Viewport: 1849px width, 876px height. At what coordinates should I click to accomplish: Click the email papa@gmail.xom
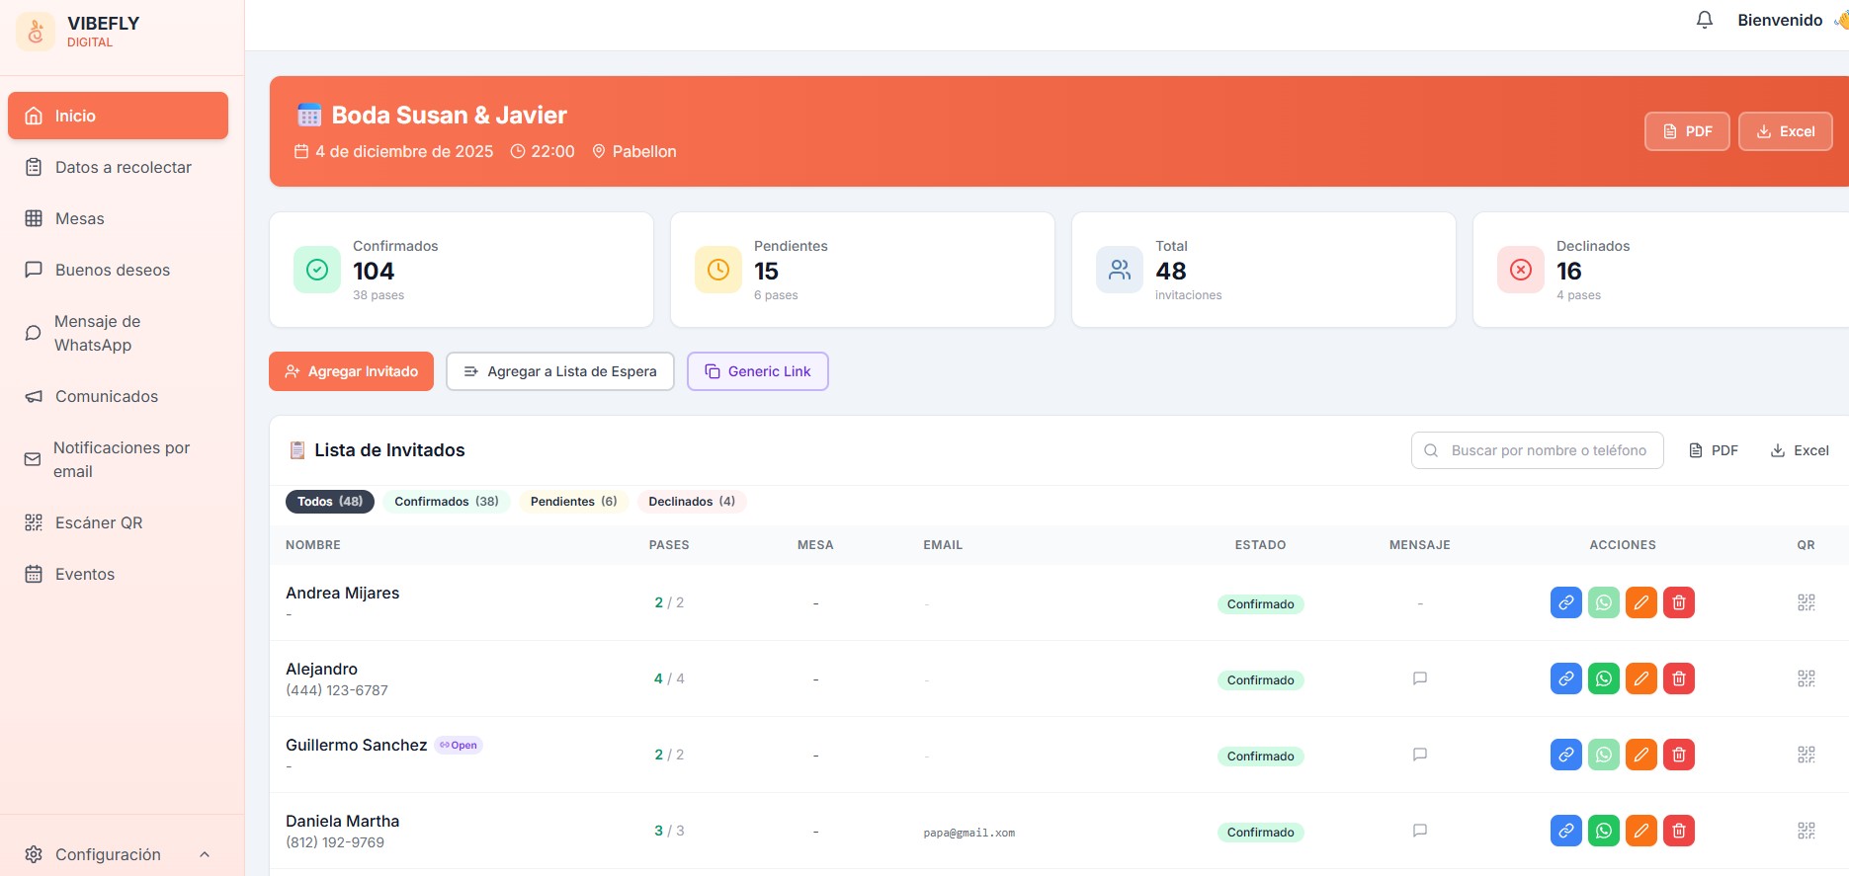tap(969, 833)
